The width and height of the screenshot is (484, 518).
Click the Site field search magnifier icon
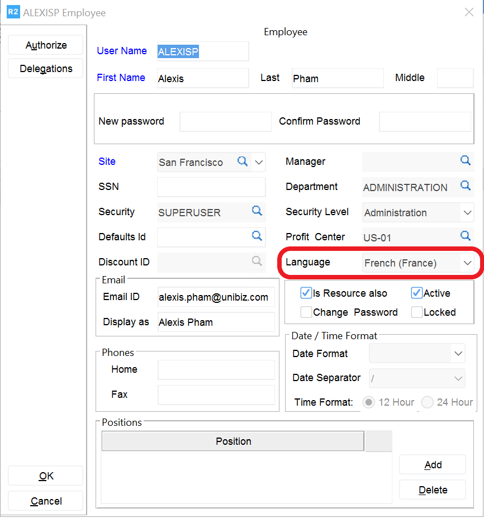point(243,161)
